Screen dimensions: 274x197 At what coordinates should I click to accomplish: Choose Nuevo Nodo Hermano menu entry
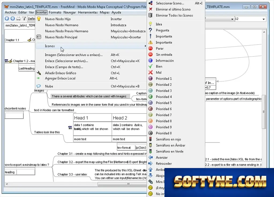[91, 25]
